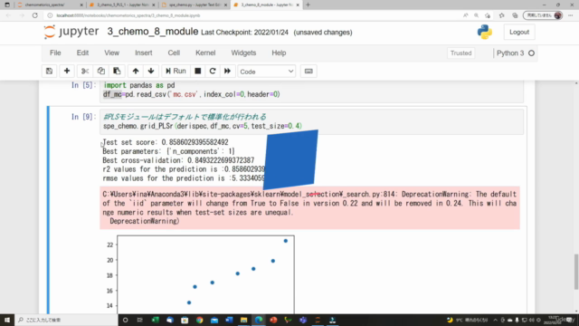Restart kernel and run all cells
Viewport: 579px width, 326px height.
click(227, 71)
